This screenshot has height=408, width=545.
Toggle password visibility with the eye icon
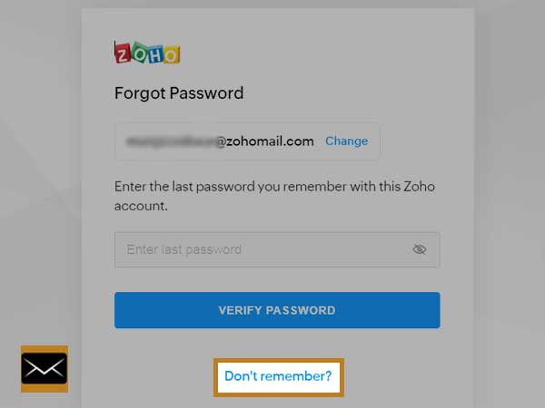pyautogui.click(x=419, y=249)
